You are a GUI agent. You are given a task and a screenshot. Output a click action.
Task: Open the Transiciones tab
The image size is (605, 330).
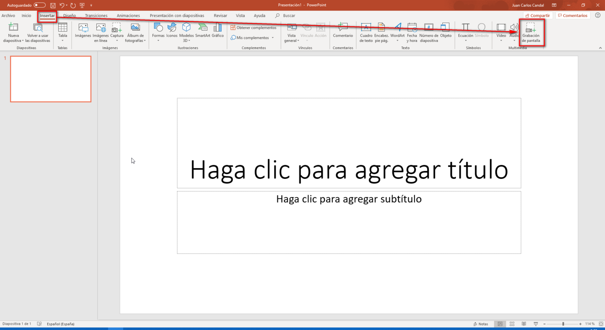coord(96,15)
